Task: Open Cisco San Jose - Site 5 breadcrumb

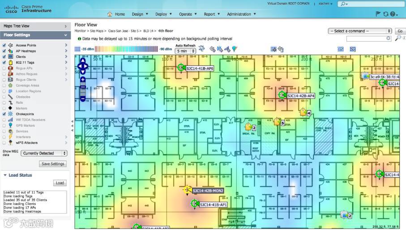Action: [123, 31]
